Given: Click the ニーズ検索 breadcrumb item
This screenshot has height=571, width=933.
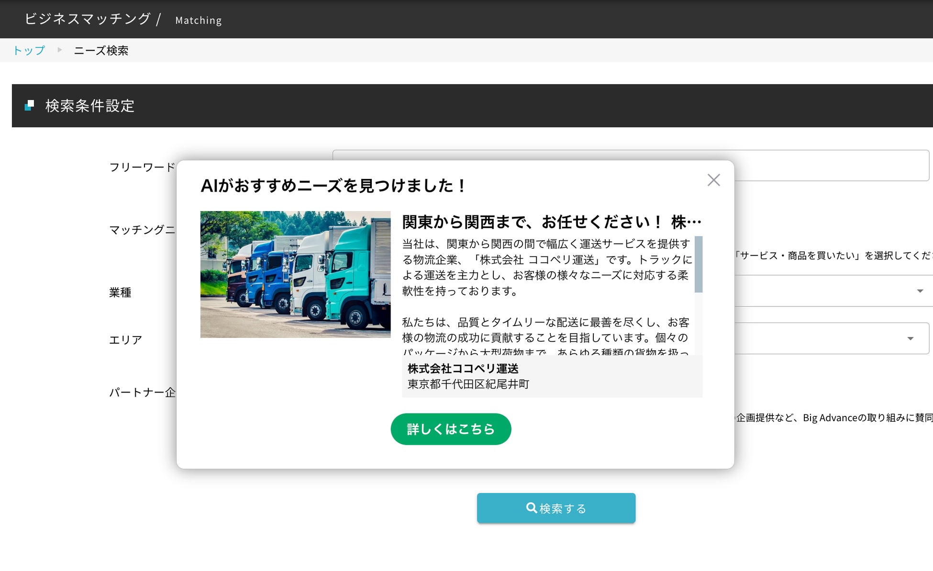Looking at the screenshot, I should (x=101, y=50).
